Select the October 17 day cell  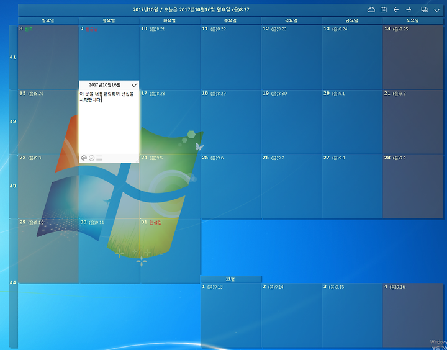[x=169, y=122]
